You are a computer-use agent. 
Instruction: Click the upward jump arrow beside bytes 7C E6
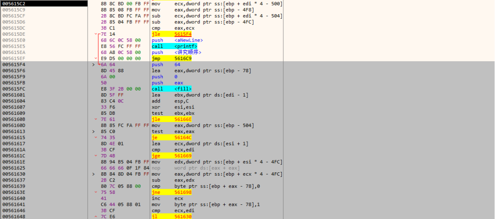point(96,216)
